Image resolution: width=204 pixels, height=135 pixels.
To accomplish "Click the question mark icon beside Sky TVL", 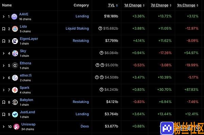I will [101, 53].
